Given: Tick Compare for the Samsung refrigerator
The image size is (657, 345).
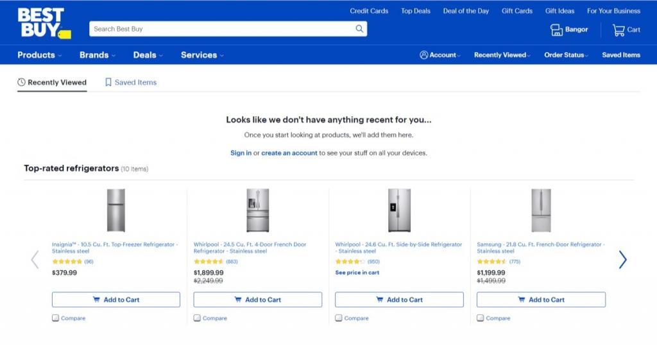Looking at the screenshot, I should click(x=480, y=318).
